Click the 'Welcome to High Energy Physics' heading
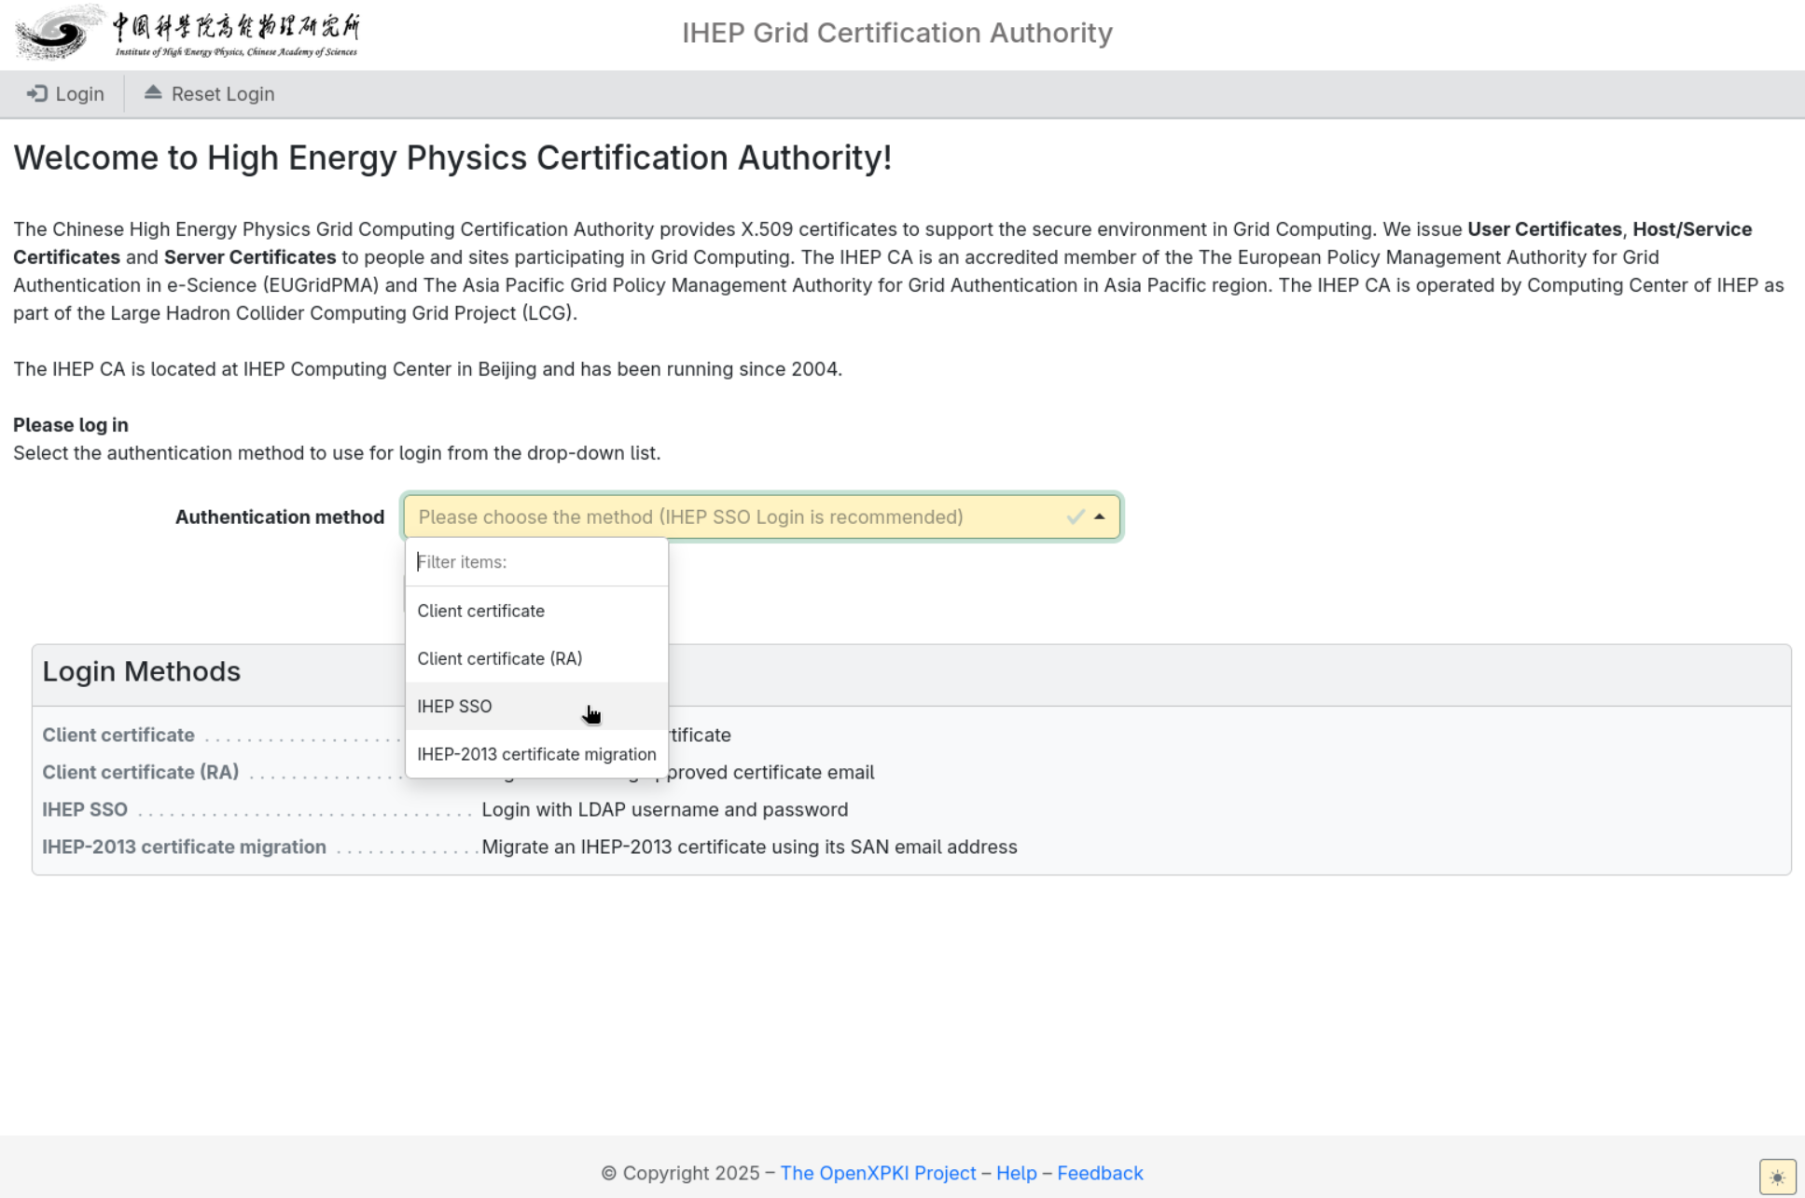This screenshot has width=1805, height=1198. coord(452,158)
